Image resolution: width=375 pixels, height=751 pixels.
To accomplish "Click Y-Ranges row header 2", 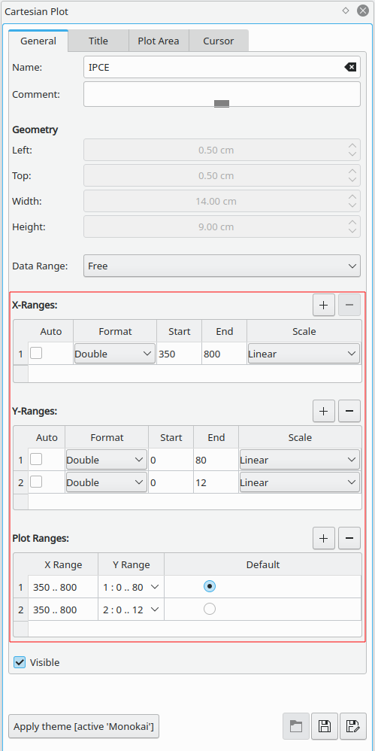I will pyautogui.click(x=20, y=482).
